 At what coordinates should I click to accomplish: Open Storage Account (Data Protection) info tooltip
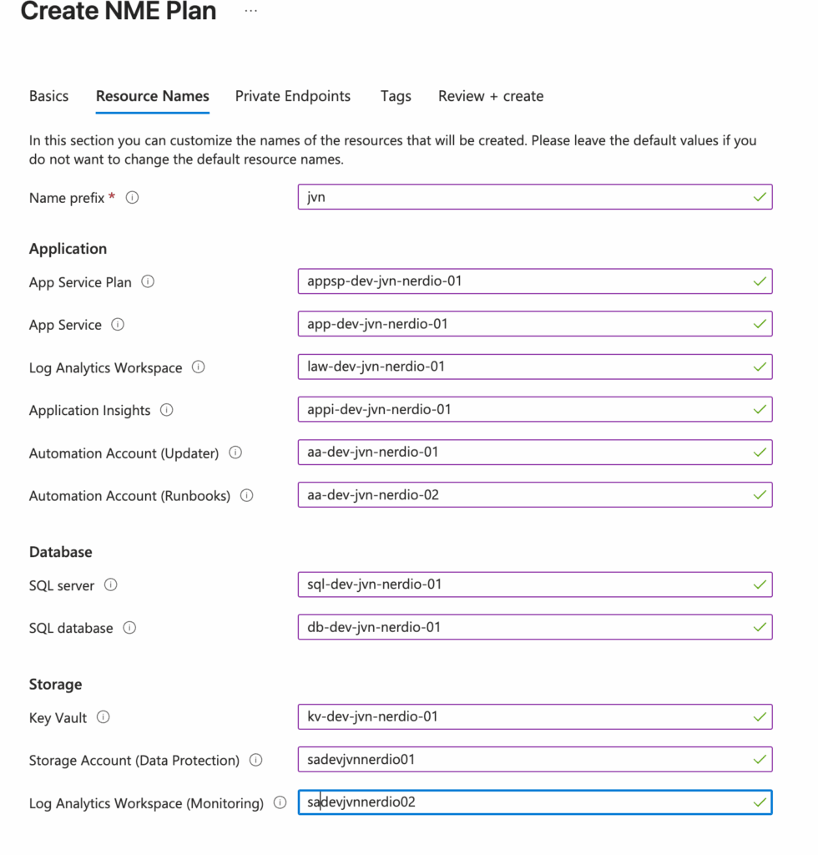[x=256, y=760]
